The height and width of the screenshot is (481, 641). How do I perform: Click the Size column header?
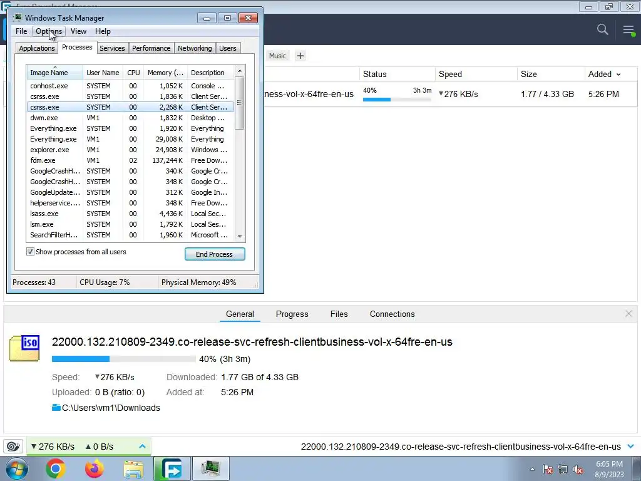coord(551,74)
